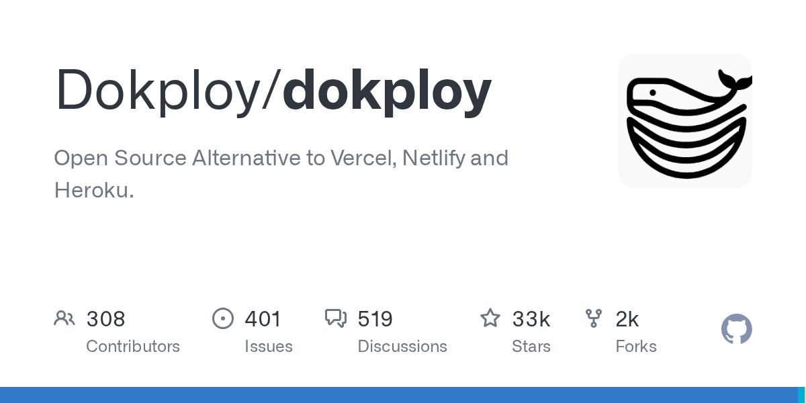Select the Contributors label
This screenshot has width=806, height=403.
tap(133, 347)
